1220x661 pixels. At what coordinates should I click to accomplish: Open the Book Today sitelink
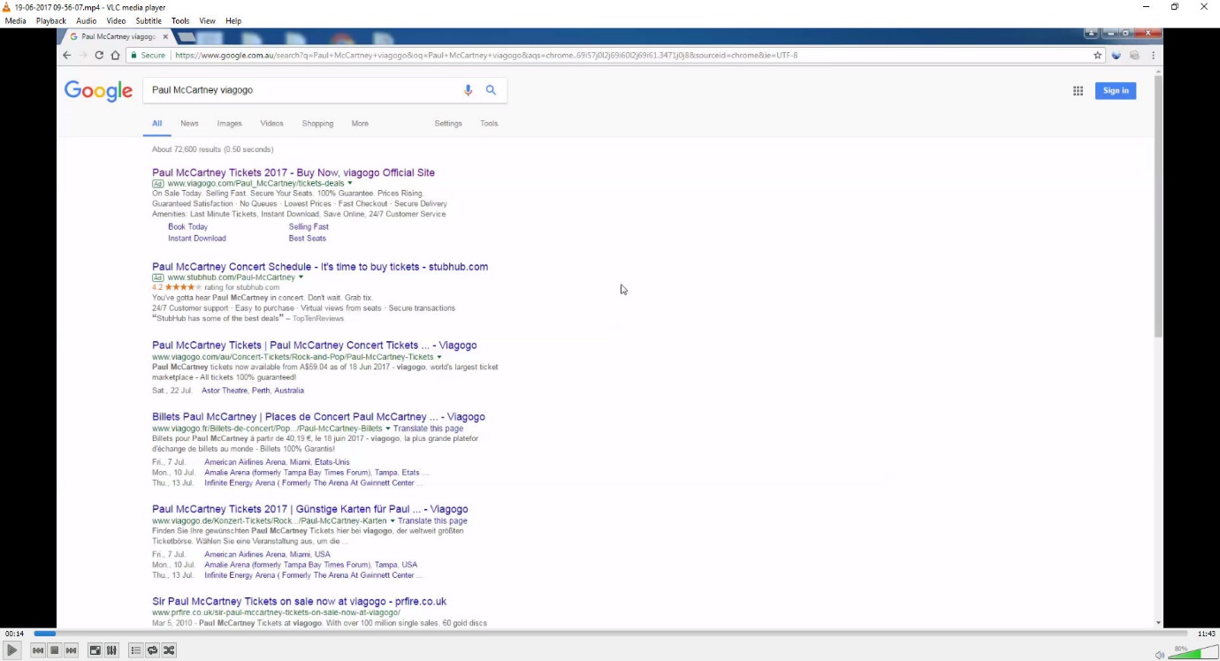click(x=187, y=227)
